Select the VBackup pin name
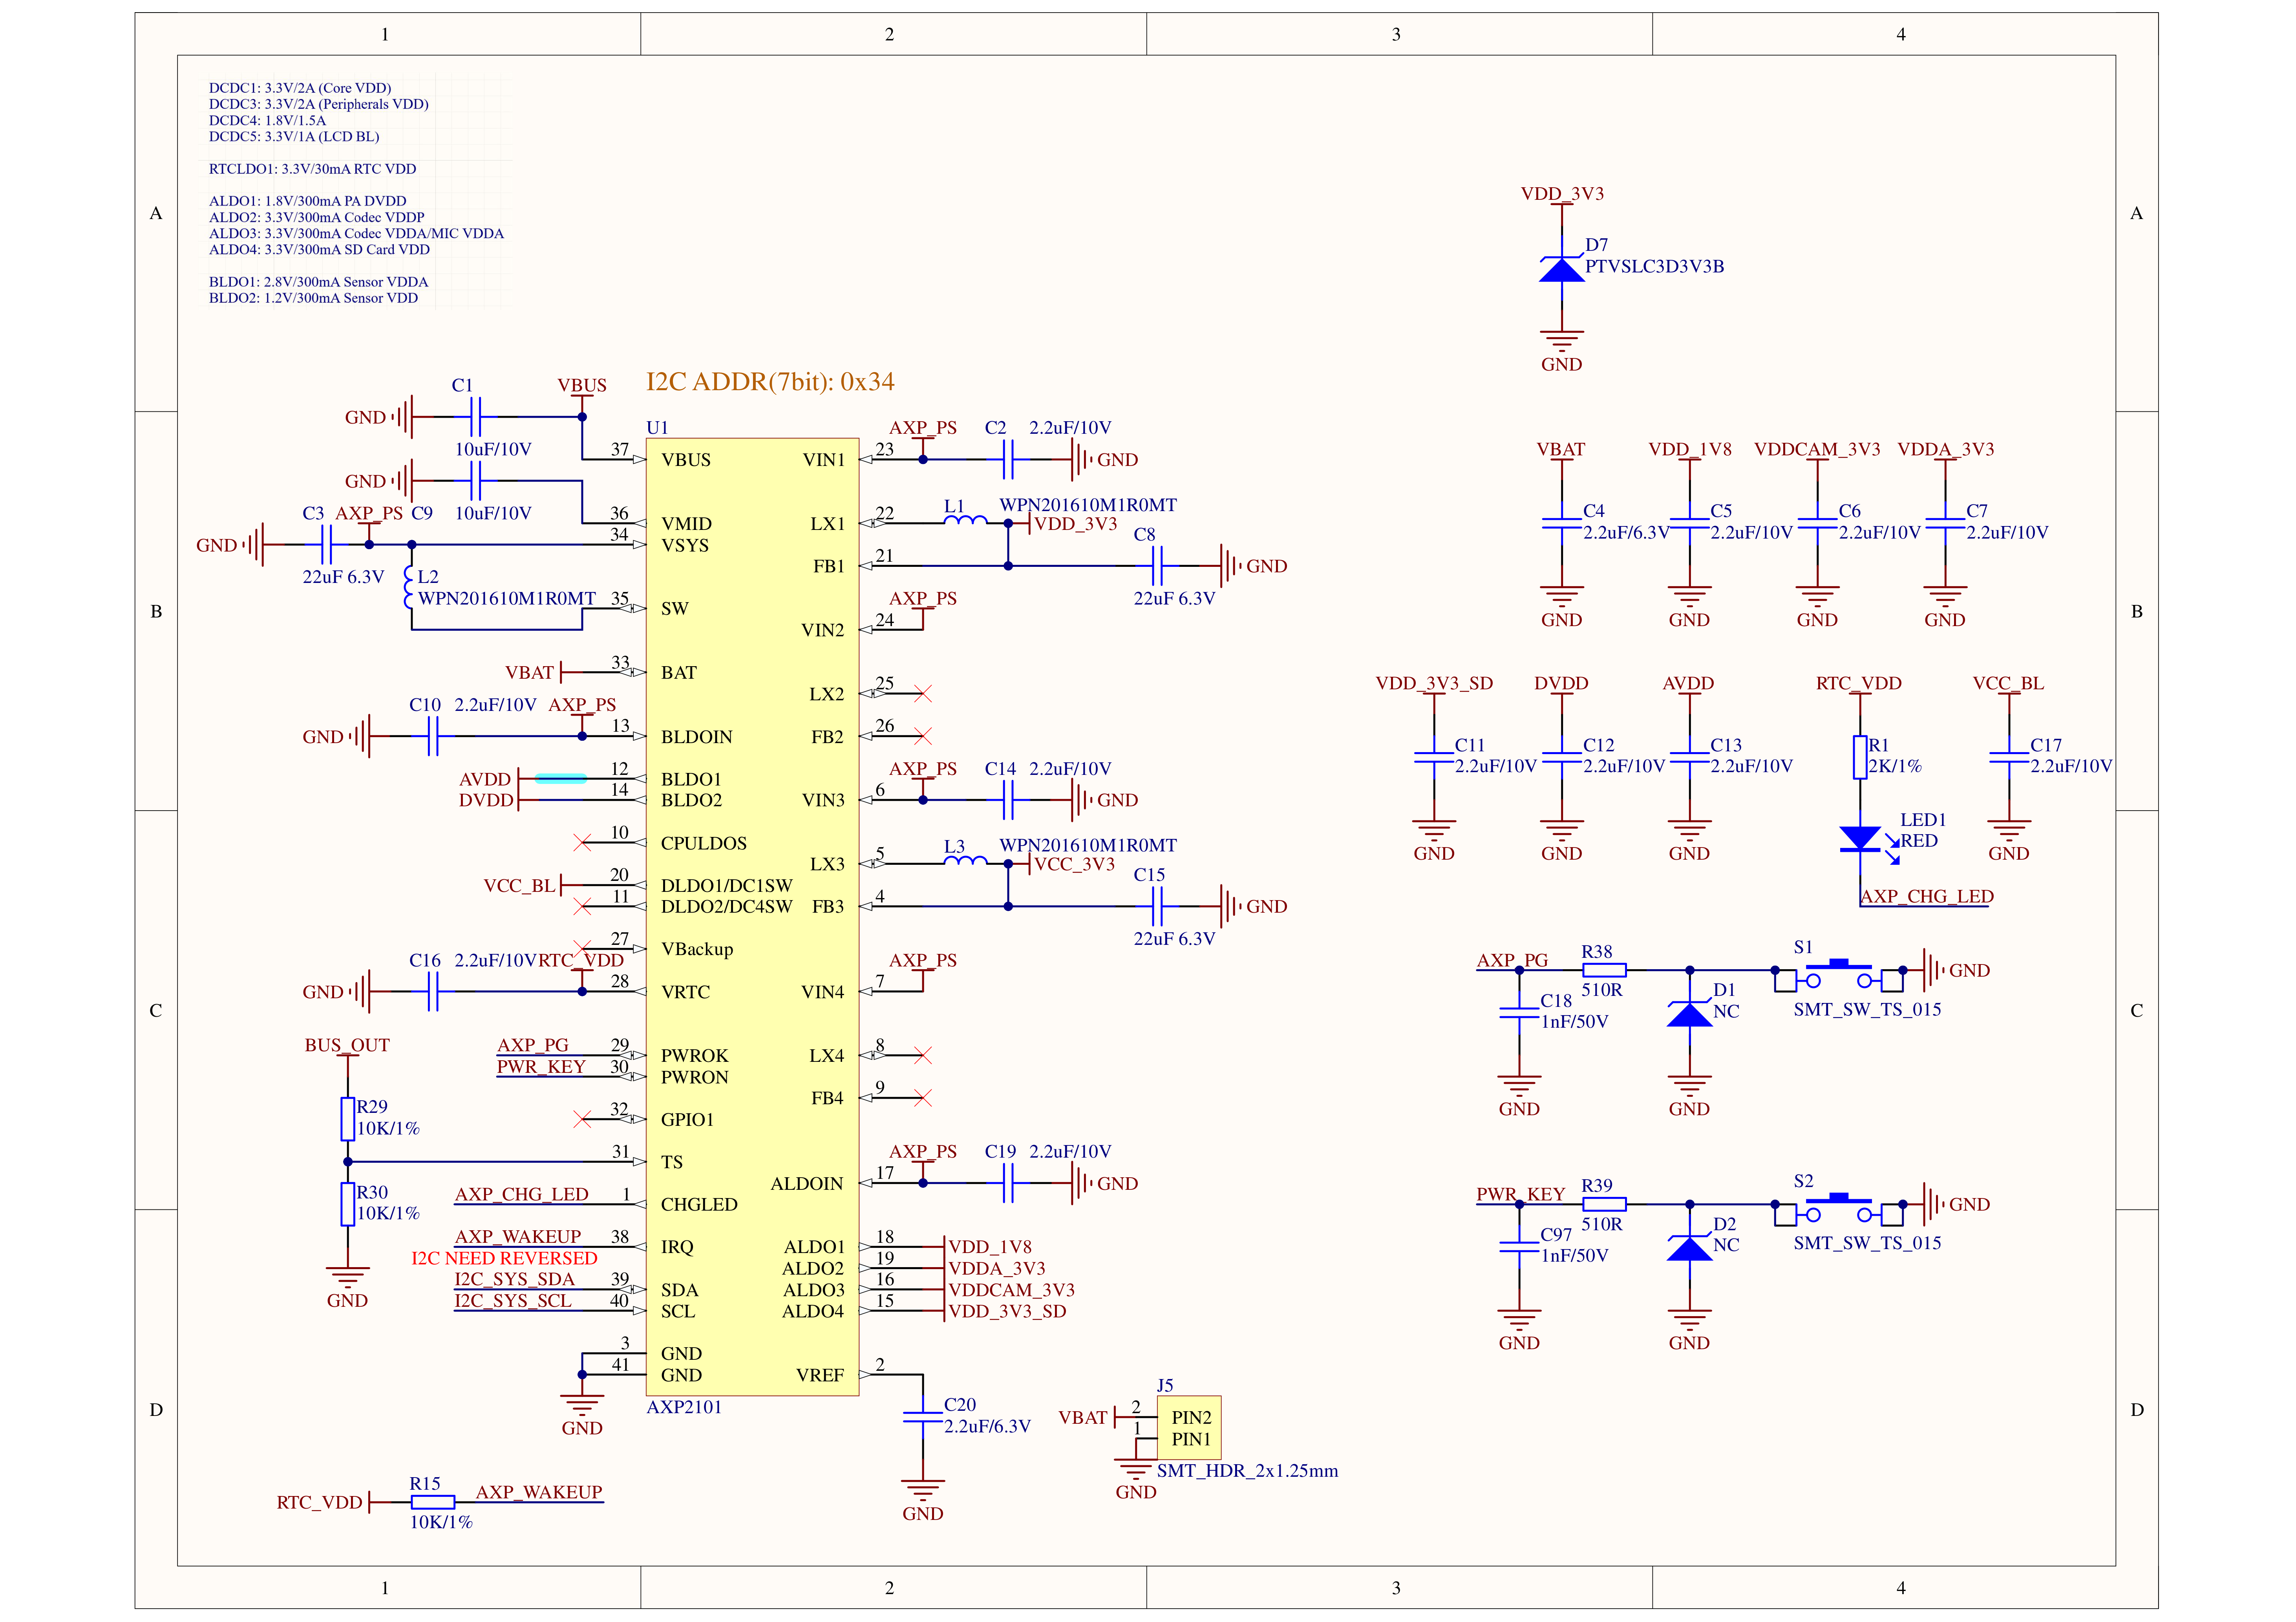This screenshot has height=1622, width=2296. coord(697,949)
